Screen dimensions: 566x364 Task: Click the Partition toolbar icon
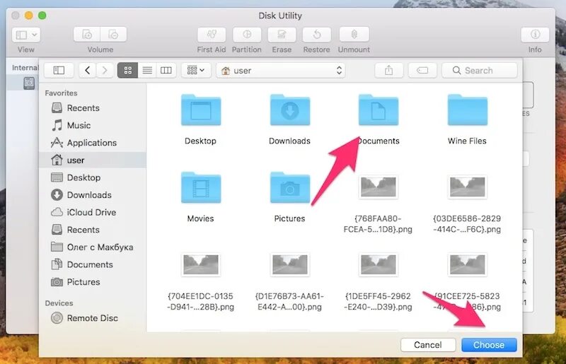pos(247,35)
